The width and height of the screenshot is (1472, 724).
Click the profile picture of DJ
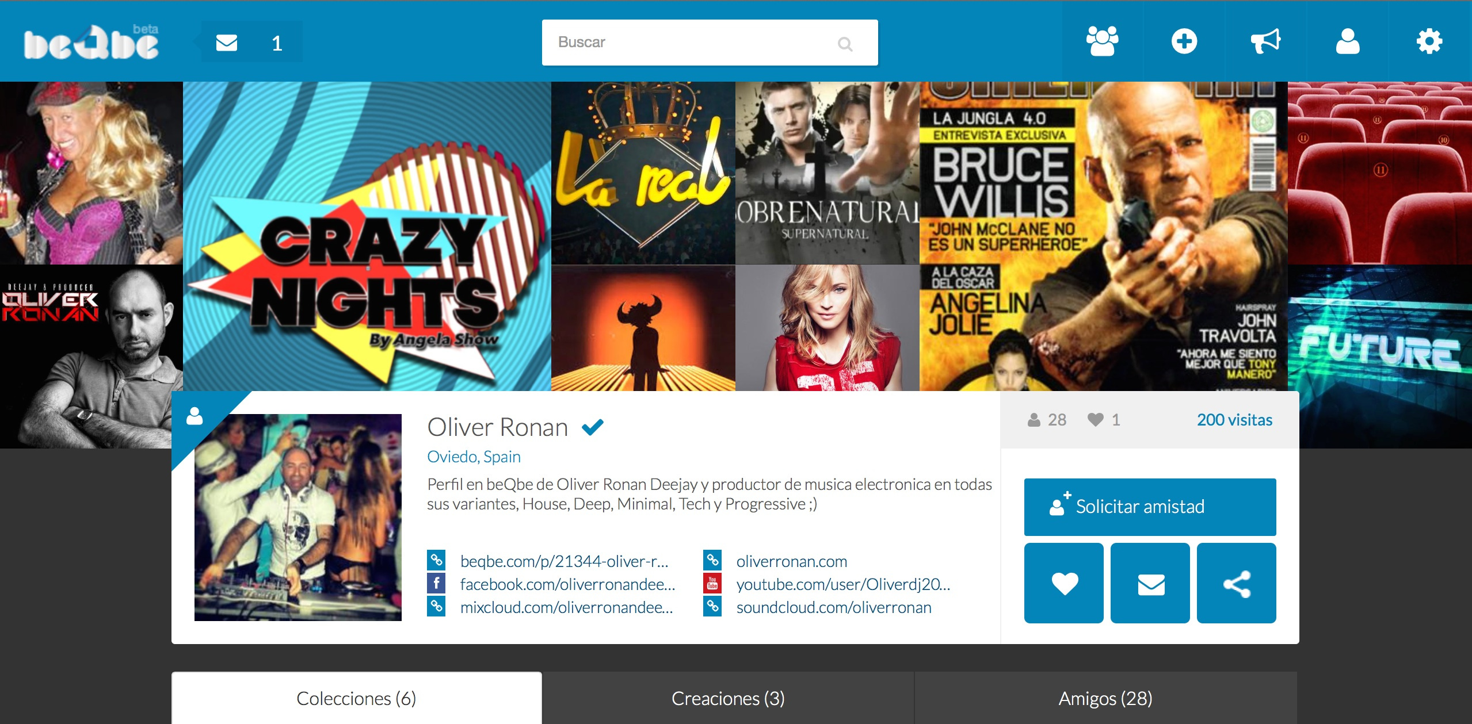298,517
